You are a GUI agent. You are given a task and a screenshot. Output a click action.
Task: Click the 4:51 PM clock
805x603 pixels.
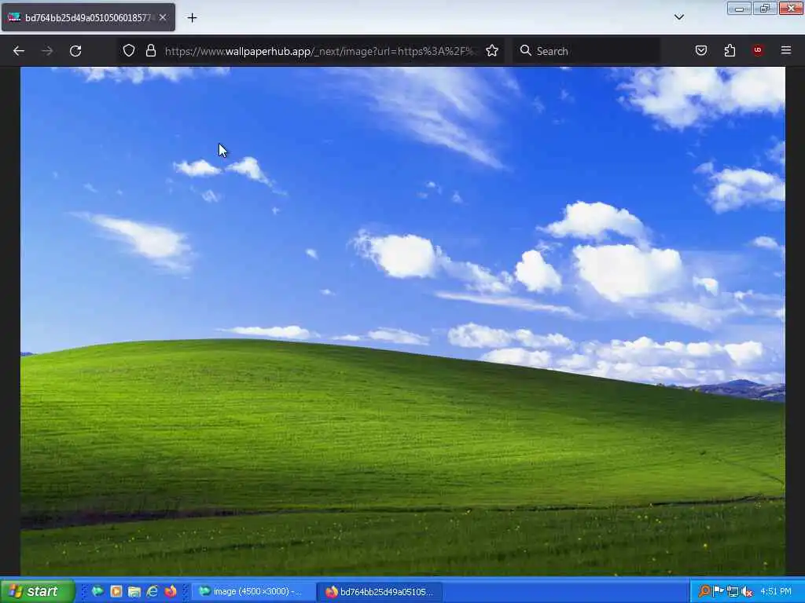[x=776, y=591]
